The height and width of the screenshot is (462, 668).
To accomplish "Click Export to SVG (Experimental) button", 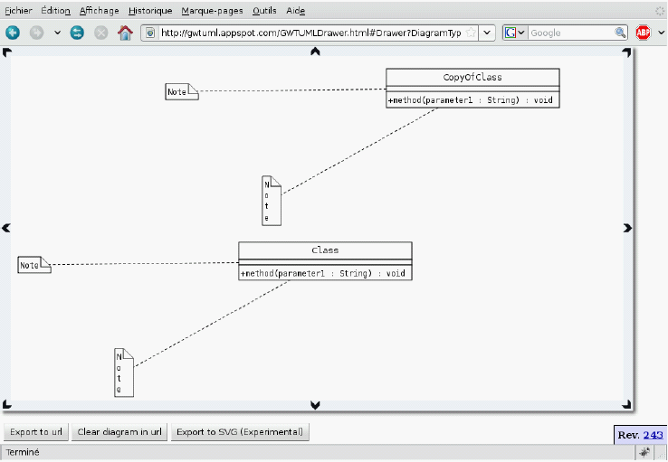I will click(239, 432).
